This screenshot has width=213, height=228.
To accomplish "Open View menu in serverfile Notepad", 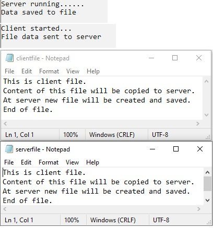I will pyautogui.click(x=72, y=162).
